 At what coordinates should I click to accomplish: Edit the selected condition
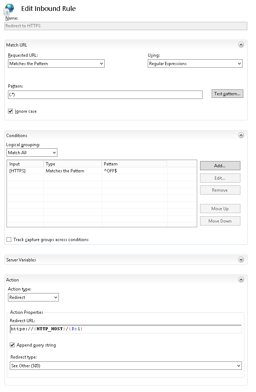tap(220, 178)
